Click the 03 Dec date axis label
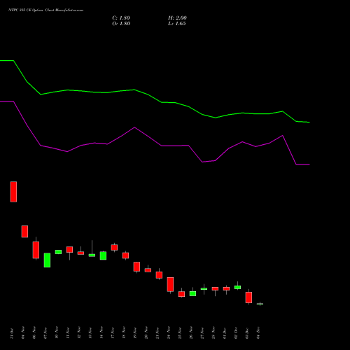Image resolution: width=350 pixels, height=350 pixels. (247, 333)
